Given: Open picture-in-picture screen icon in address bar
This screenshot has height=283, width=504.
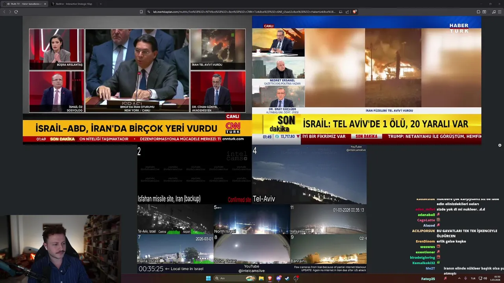Looking at the screenshot, I should [x=341, y=12].
